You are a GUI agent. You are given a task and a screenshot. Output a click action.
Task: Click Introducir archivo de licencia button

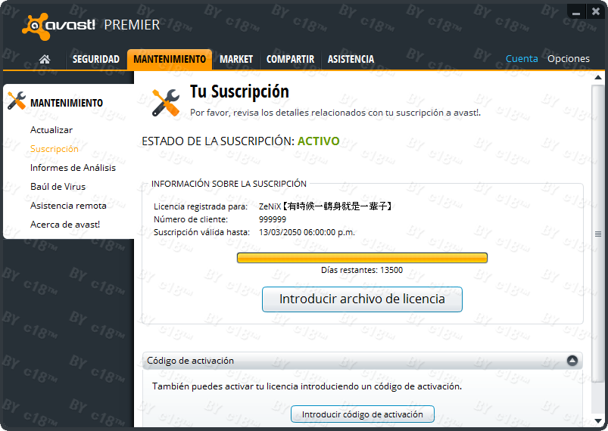click(x=362, y=299)
